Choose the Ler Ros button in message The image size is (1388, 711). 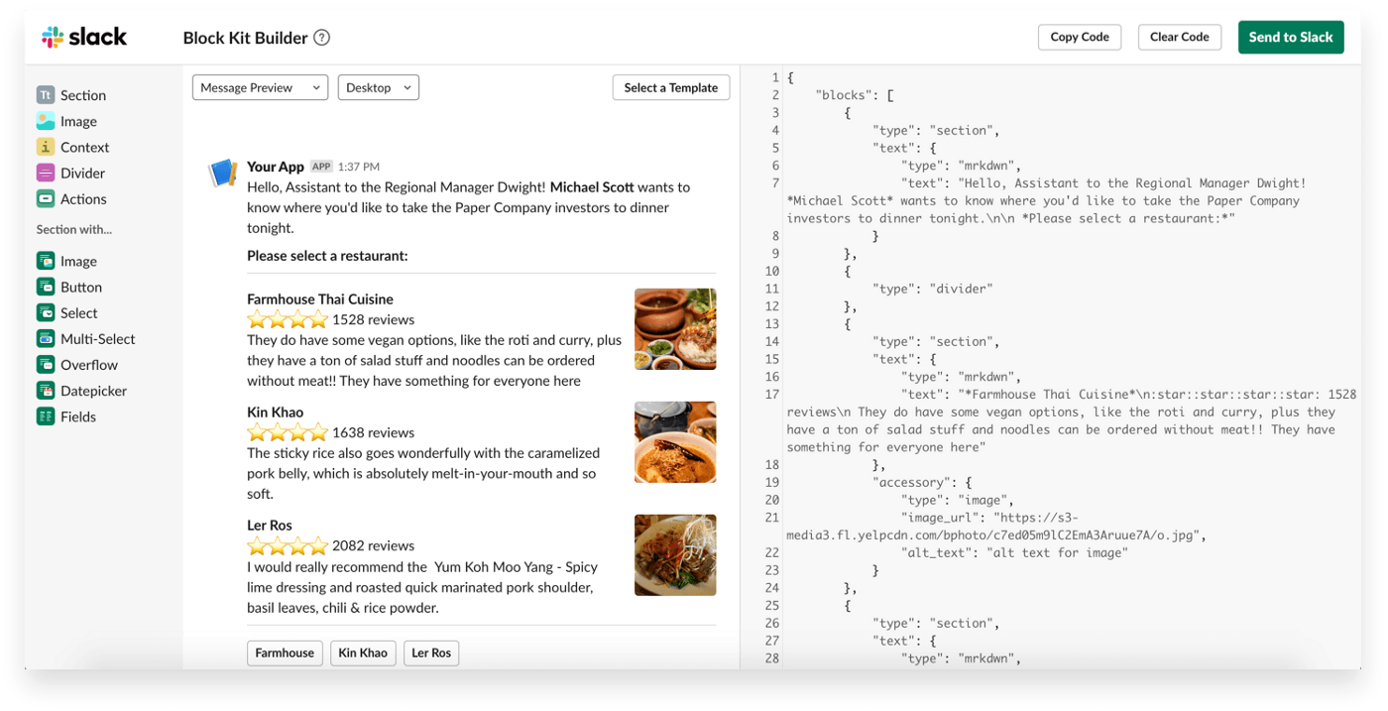click(431, 652)
